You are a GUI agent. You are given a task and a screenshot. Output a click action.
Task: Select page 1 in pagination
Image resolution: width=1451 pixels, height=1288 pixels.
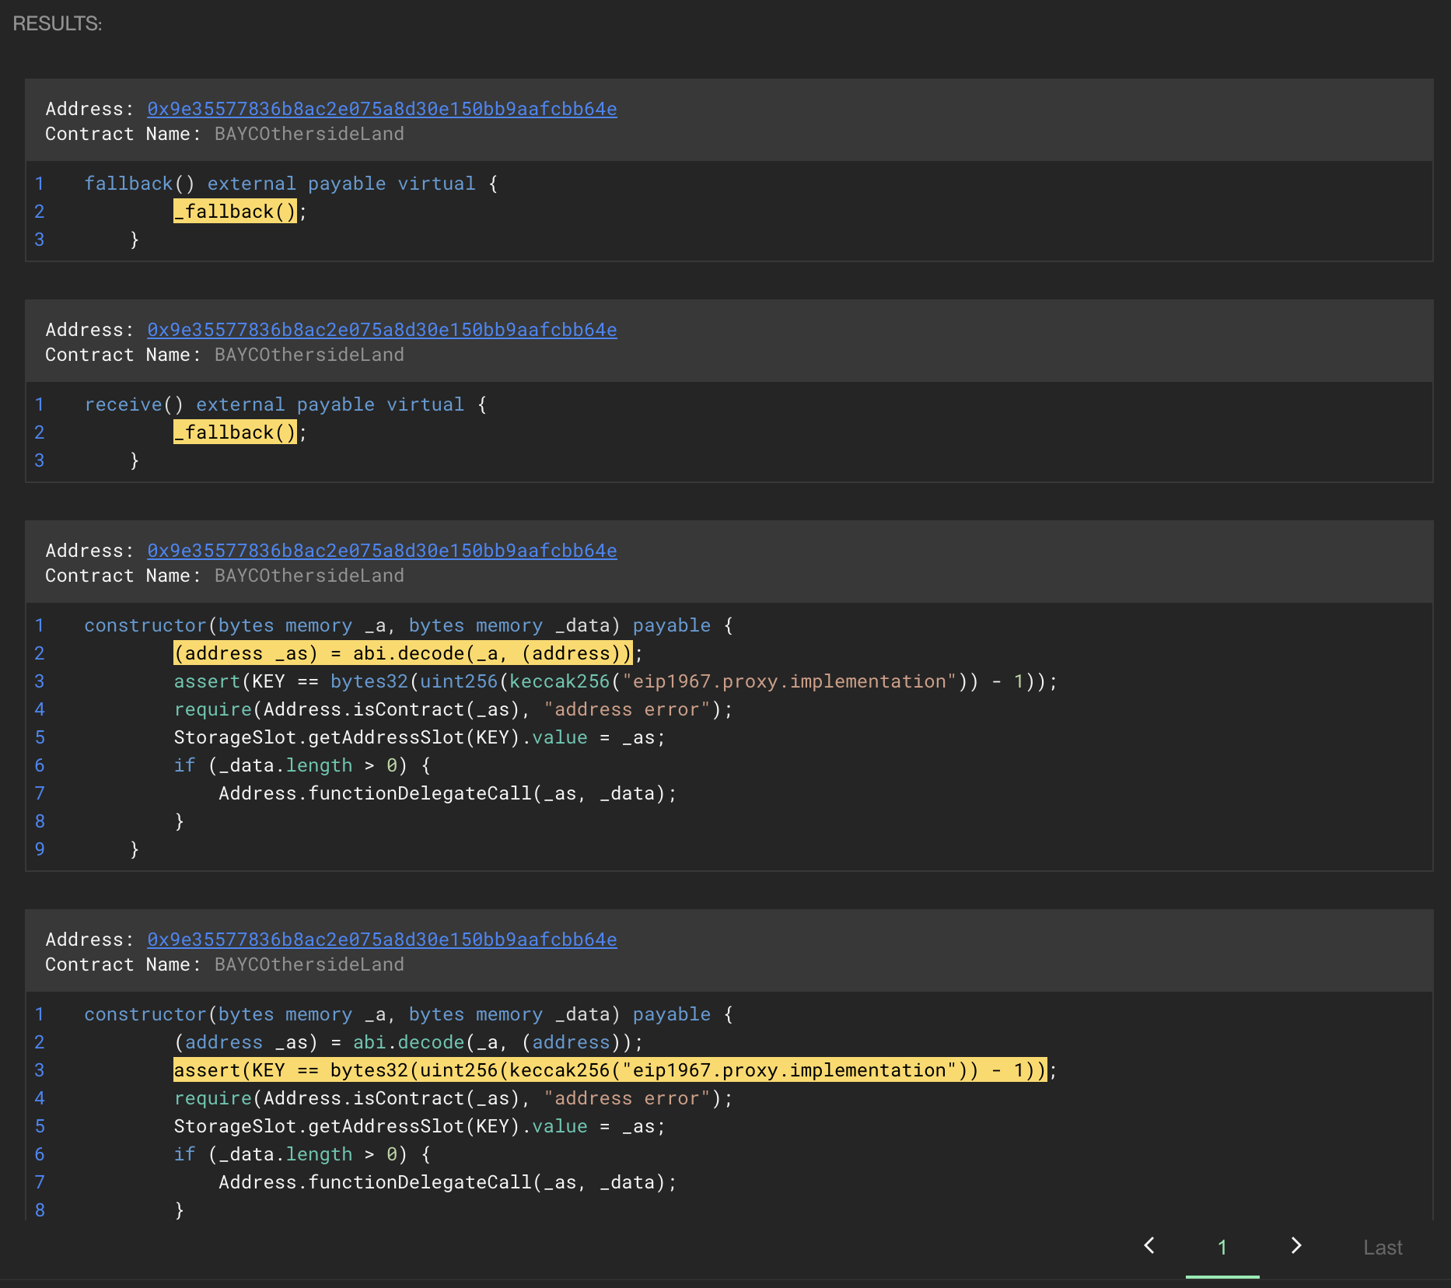(1222, 1248)
